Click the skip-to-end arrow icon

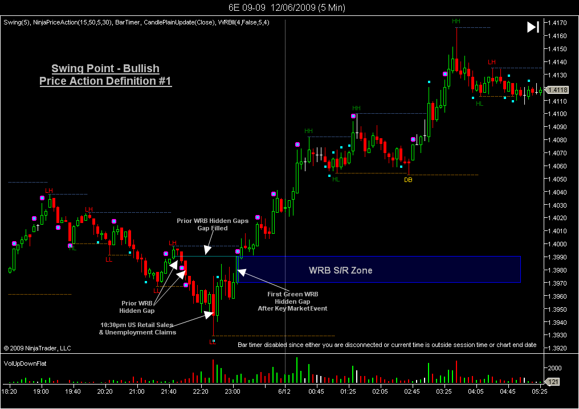pyautogui.click(x=533, y=27)
